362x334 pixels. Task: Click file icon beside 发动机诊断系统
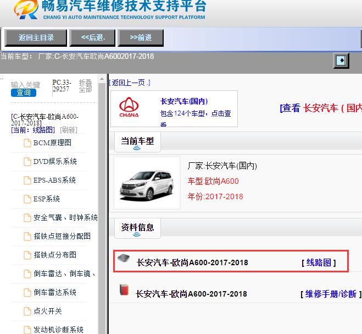pyautogui.click(x=27, y=330)
